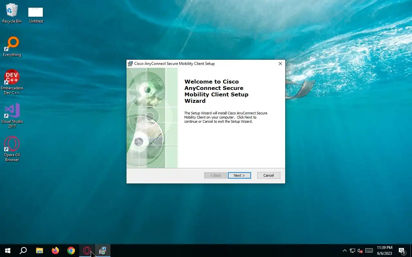The image size is (412, 257).
Task: Open network status tray icon
Action: 352,251
